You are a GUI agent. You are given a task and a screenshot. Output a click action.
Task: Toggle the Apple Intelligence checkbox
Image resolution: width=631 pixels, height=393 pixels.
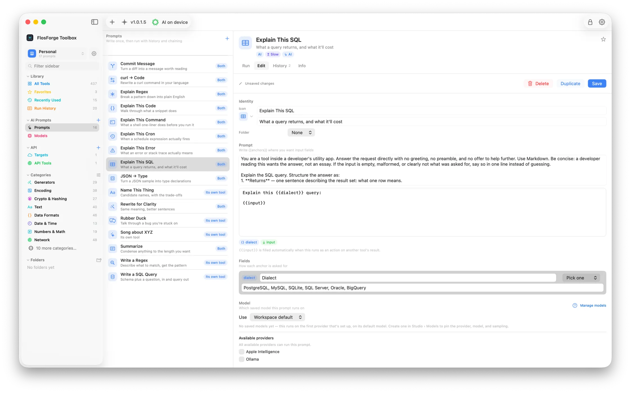point(241,352)
